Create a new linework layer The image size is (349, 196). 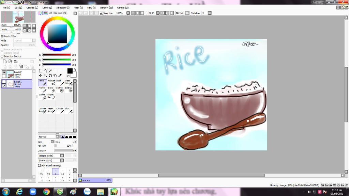point(10,62)
